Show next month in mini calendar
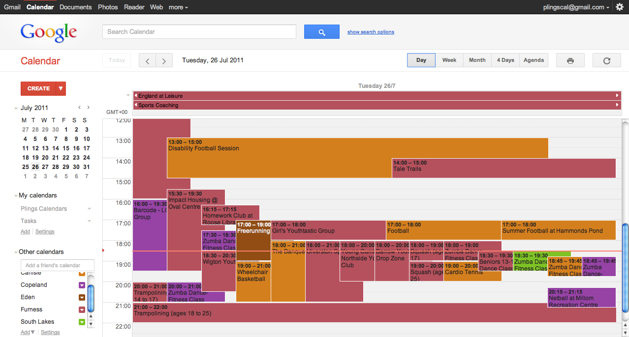Image resolution: width=629 pixels, height=337 pixels. coord(89,108)
